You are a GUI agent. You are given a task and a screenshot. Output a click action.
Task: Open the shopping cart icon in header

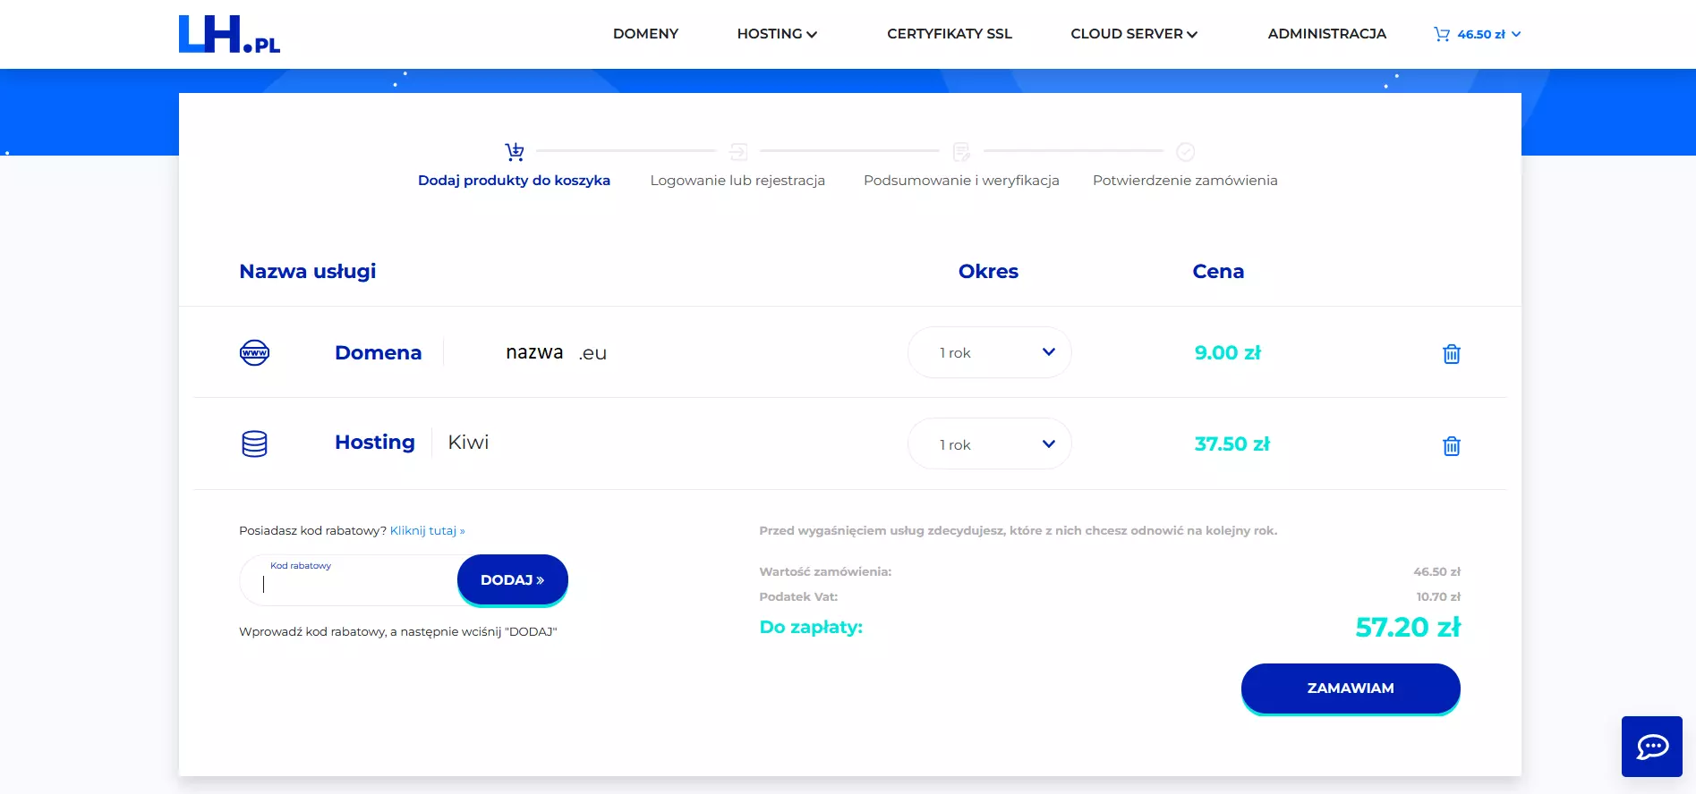tap(1442, 34)
